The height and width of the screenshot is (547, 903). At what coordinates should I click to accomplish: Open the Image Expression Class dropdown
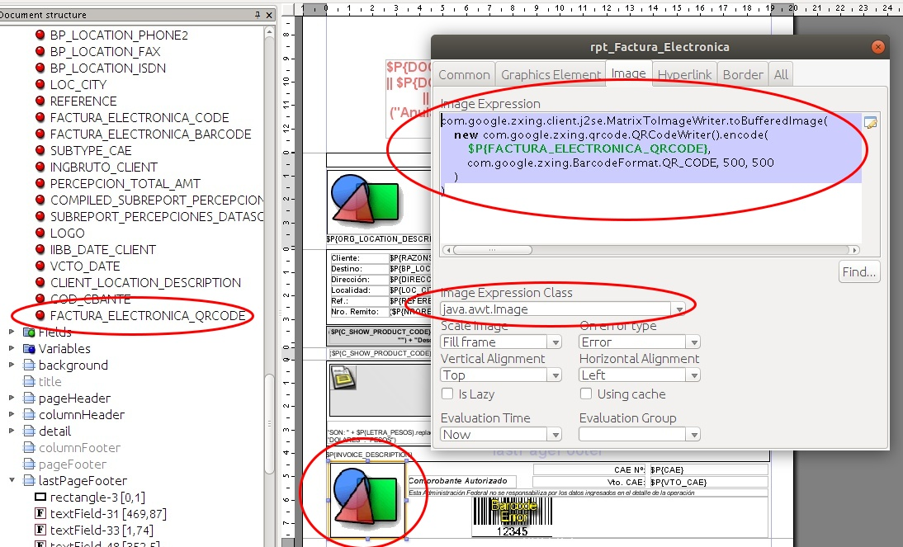click(x=679, y=309)
